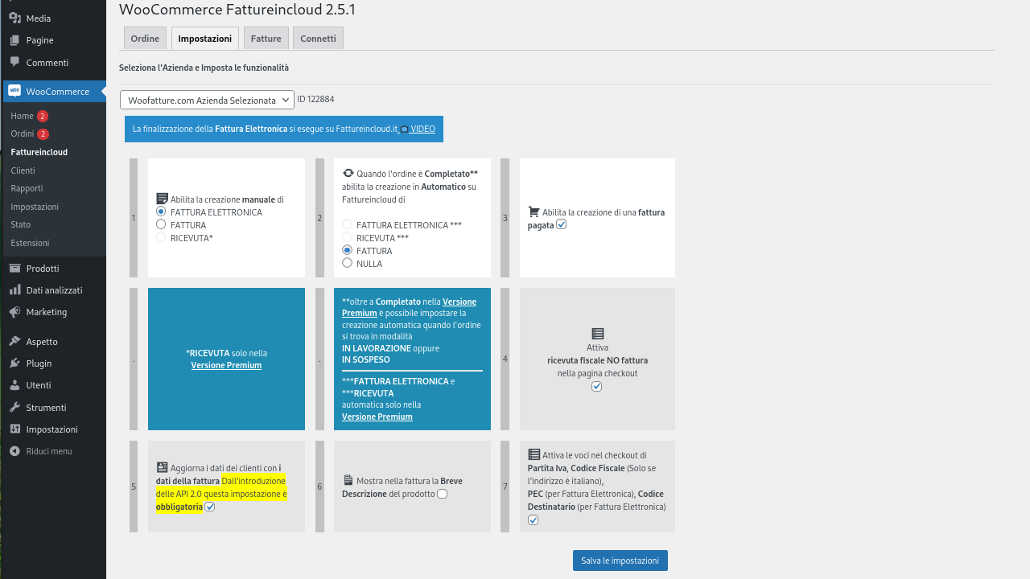The width and height of the screenshot is (1030, 579).
Task: Switch to the Ordine tab
Action: (146, 38)
